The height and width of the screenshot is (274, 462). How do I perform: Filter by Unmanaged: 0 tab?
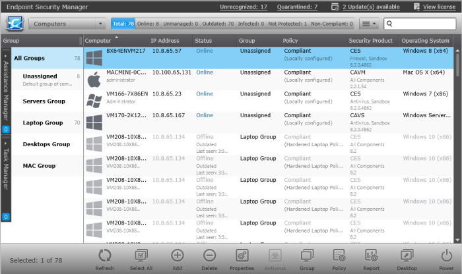181,24
